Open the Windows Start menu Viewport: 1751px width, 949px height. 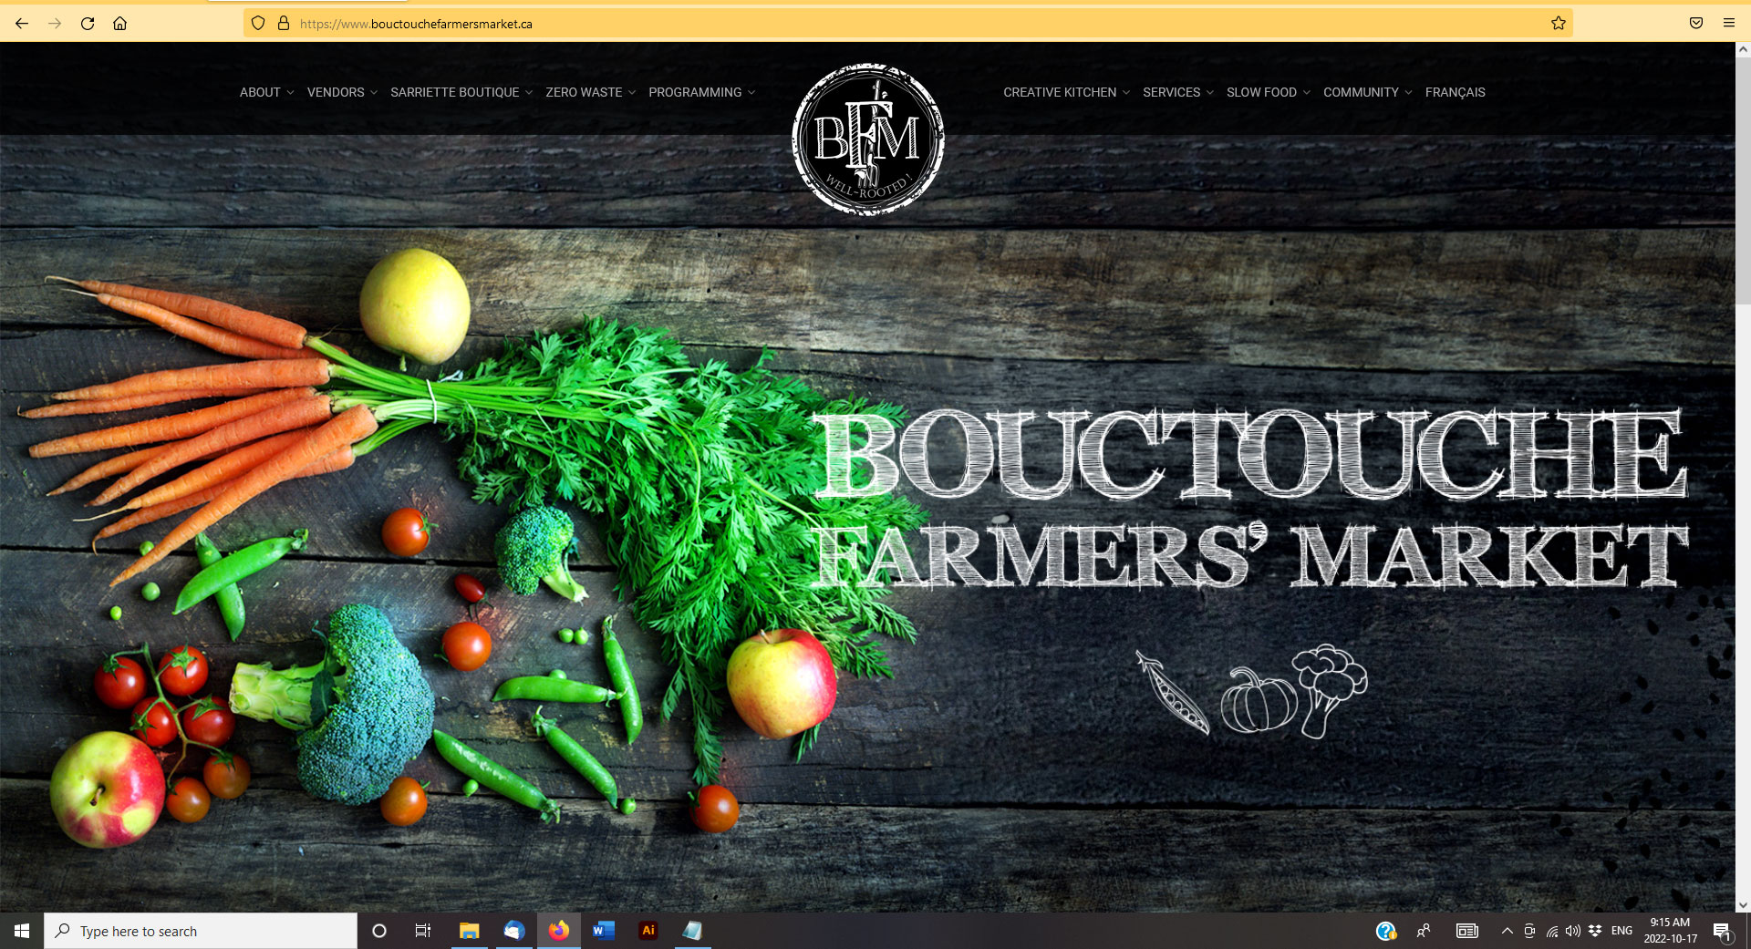(x=22, y=931)
